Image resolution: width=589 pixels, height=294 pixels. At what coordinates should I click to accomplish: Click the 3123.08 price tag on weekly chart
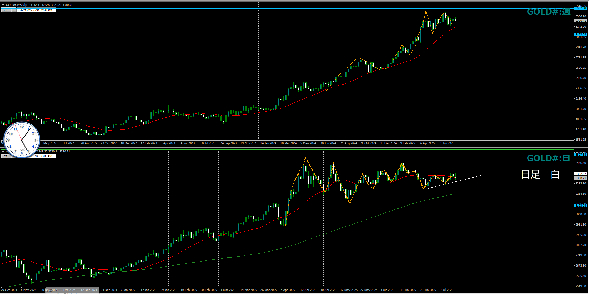581,35
